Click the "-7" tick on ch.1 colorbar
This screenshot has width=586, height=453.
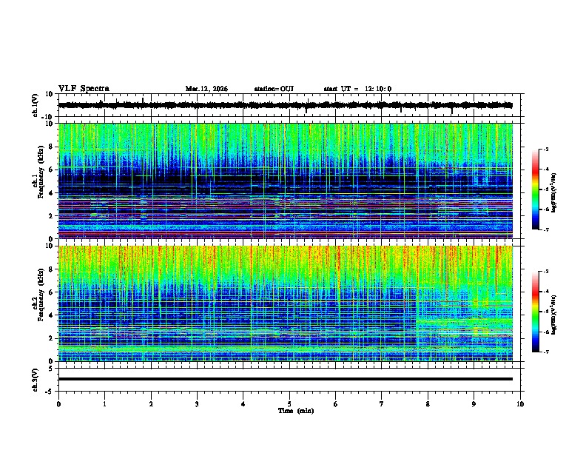click(546, 229)
